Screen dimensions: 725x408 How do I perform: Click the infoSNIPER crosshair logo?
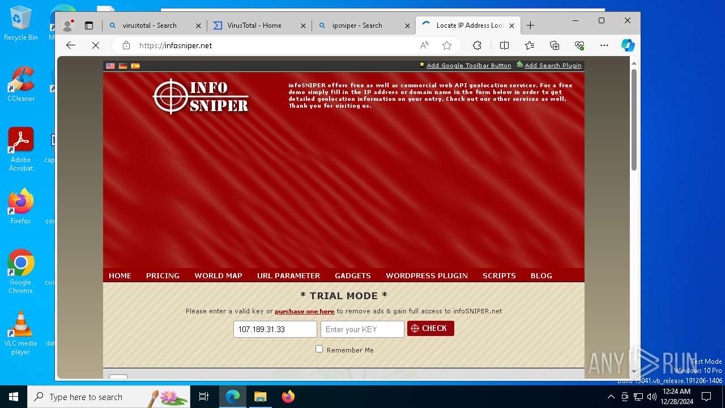(201, 97)
